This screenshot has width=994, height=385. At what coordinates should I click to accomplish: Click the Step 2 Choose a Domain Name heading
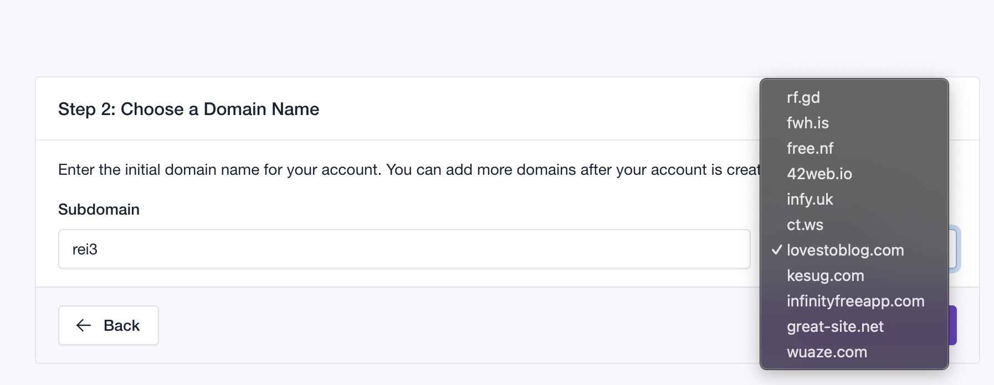point(188,109)
